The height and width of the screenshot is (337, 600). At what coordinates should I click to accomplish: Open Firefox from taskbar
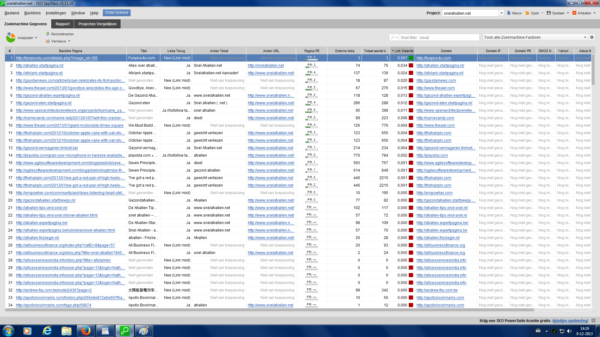pyautogui.click(x=86, y=331)
